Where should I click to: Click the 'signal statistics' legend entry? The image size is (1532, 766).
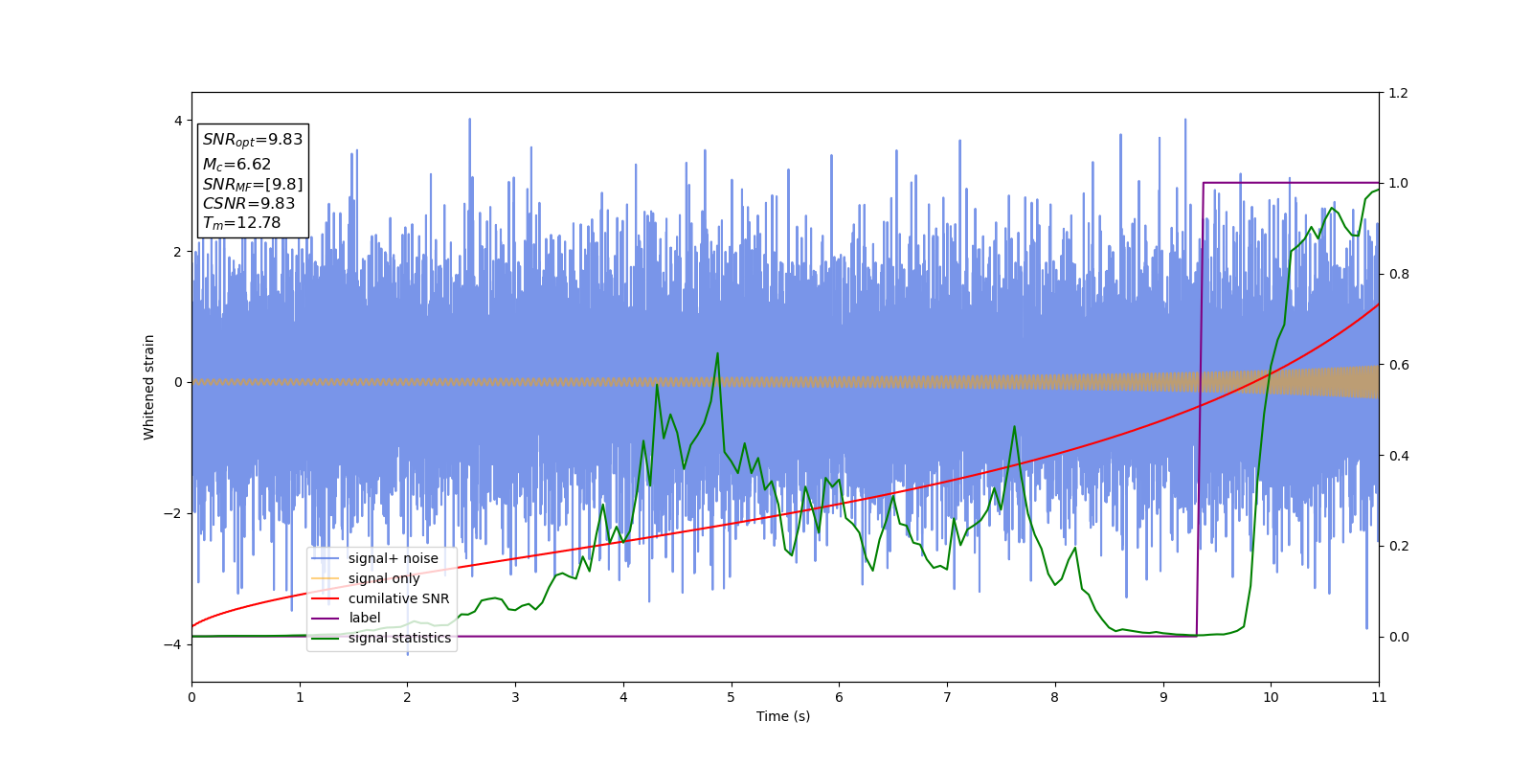coord(381,638)
